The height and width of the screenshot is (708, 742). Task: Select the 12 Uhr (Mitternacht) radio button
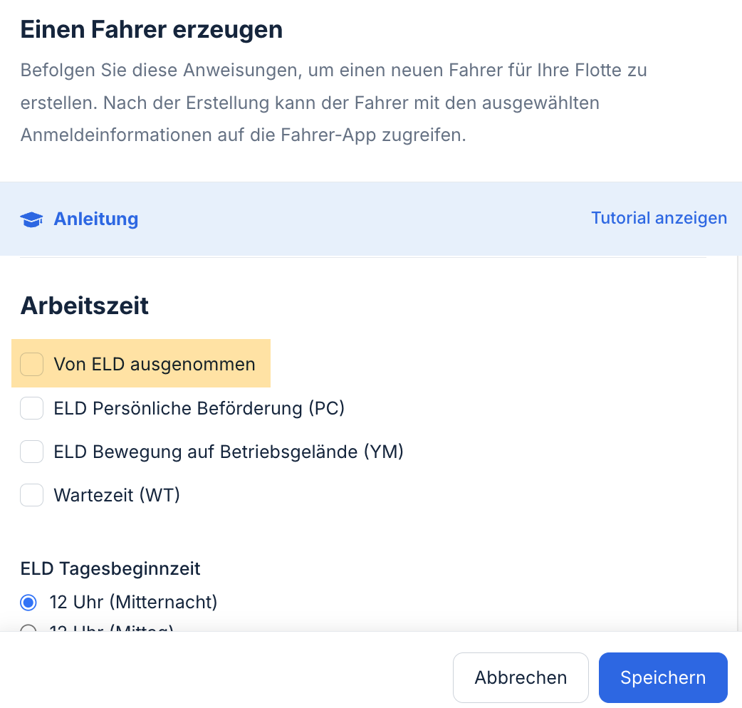[x=28, y=603]
